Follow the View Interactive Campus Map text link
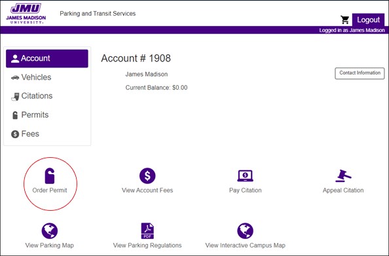This screenshot has height=256, width=389. [x=245, y=246]
